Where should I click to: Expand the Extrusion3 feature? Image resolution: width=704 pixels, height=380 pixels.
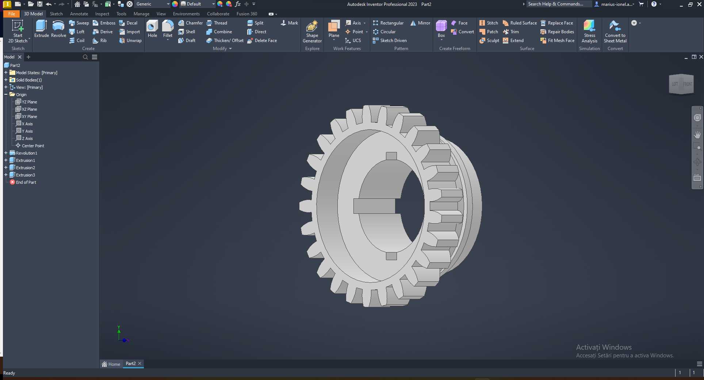coord(6,175)
